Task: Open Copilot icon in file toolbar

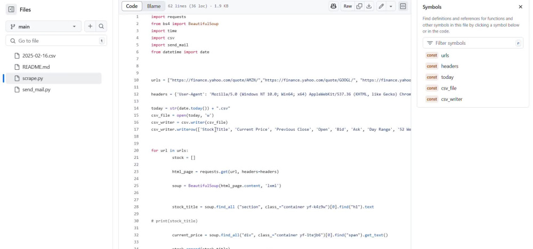Action: coord(334,6)
